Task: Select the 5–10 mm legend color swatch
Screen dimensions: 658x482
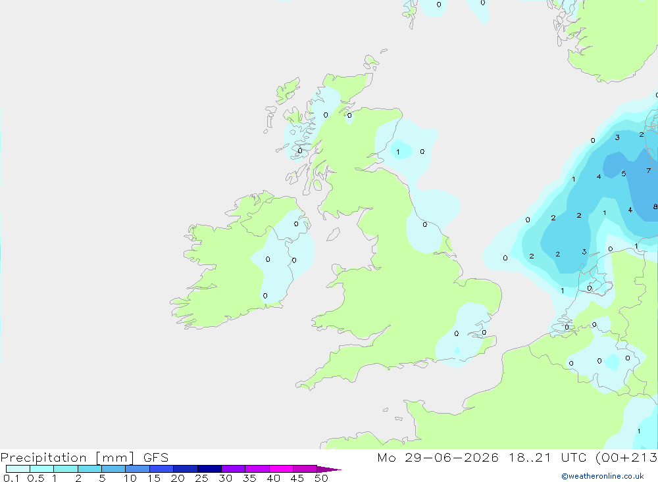Action: (113, 469)
